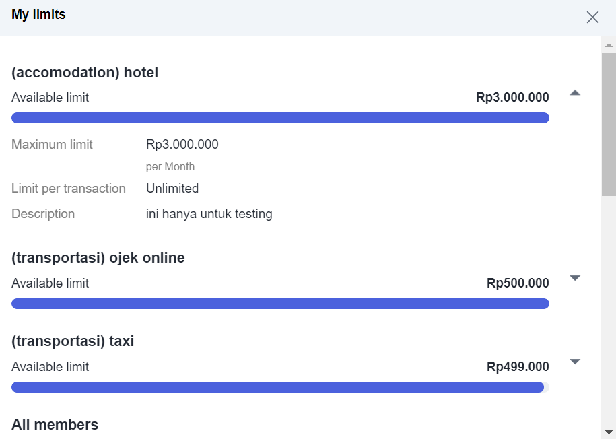This screenshot has width=616, height=439.
Task: Close the My limits dialog
Action: click(x=592, y=18)
